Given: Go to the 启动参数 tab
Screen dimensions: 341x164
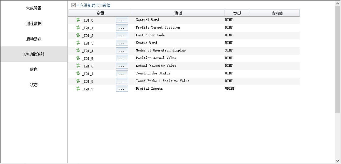Looking at the screenshot, I should click(34, 39).
